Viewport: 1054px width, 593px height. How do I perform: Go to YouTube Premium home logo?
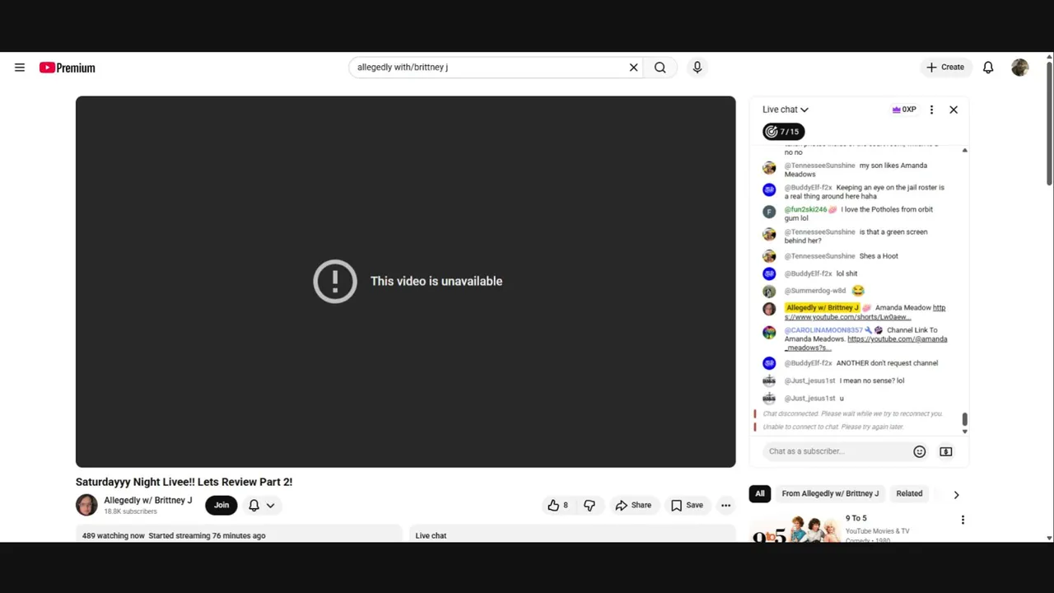[x=67, y=68]
